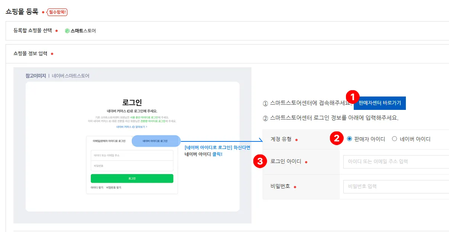
Task: Focus the 비밀번호 입력 field
Action: click(396, 186)
